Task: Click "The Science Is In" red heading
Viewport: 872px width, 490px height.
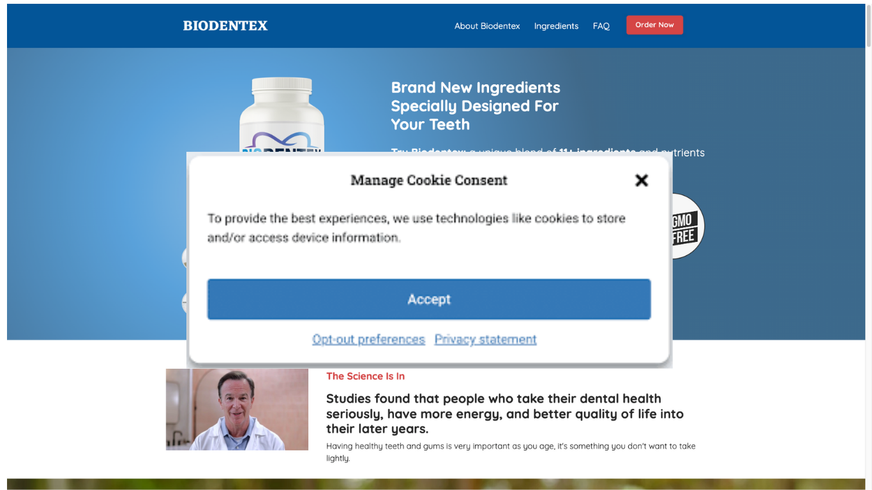Action: [x=365, y=376]
